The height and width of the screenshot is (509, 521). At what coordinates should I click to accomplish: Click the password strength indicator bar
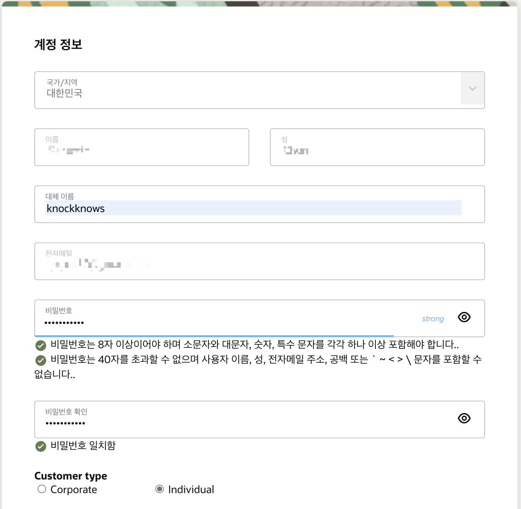tap(214, 335)
